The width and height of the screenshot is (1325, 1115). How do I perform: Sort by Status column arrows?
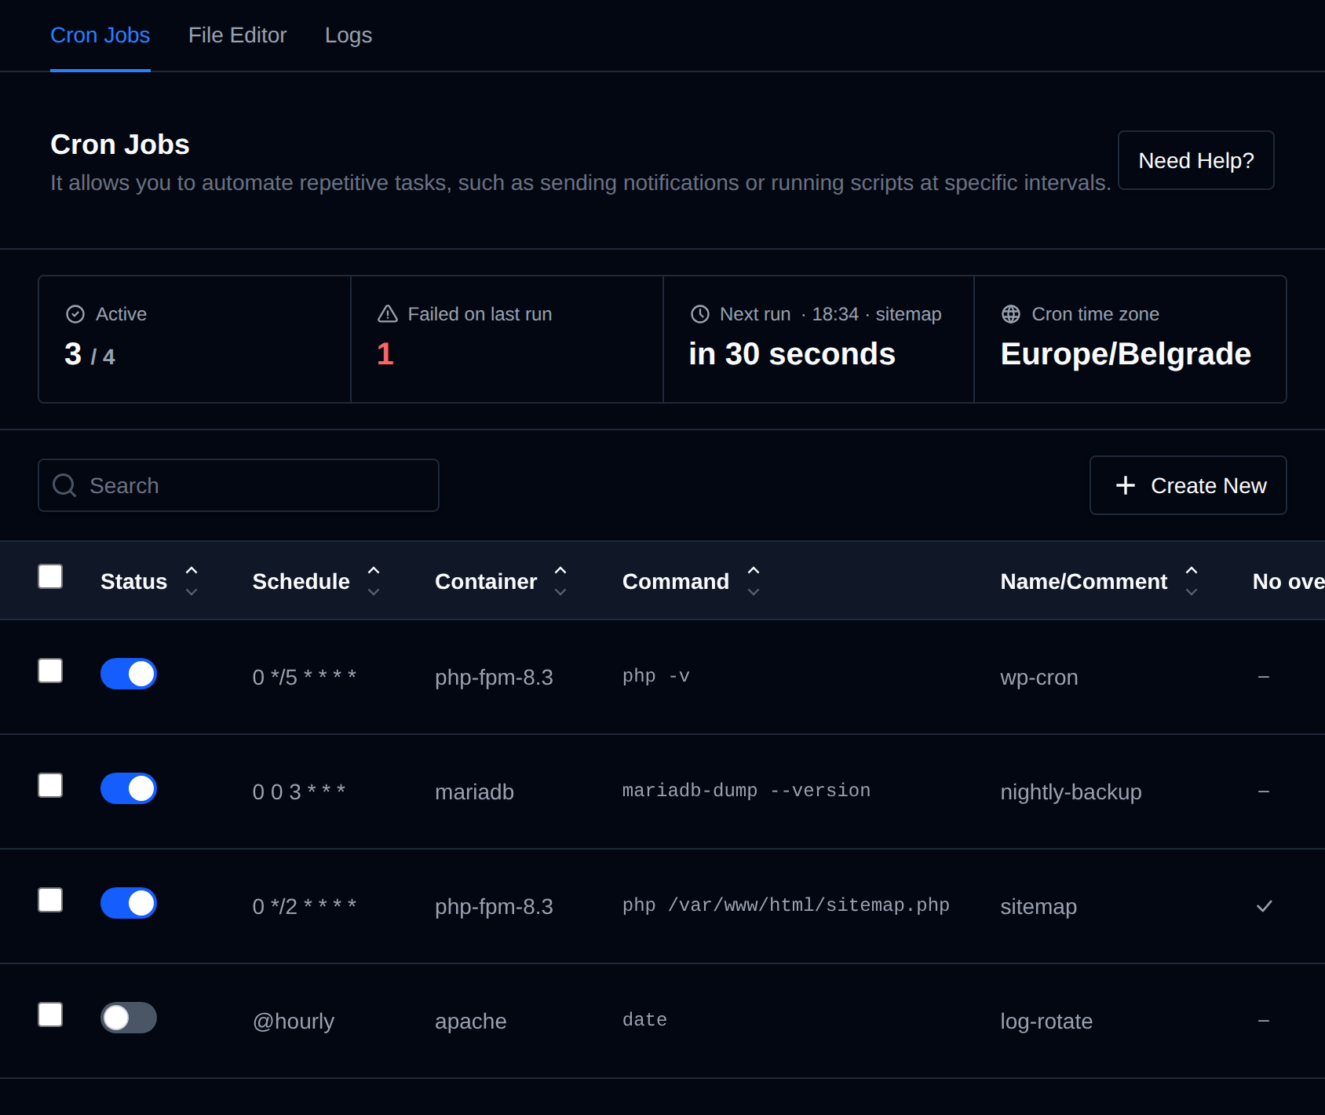tap(192, 581)
